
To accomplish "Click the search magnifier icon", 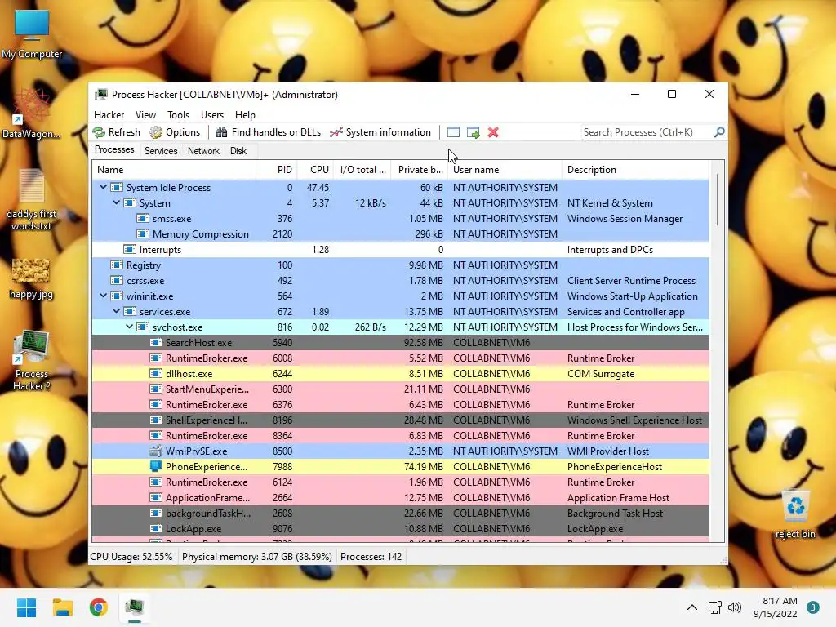I will [x=719, y=131].
